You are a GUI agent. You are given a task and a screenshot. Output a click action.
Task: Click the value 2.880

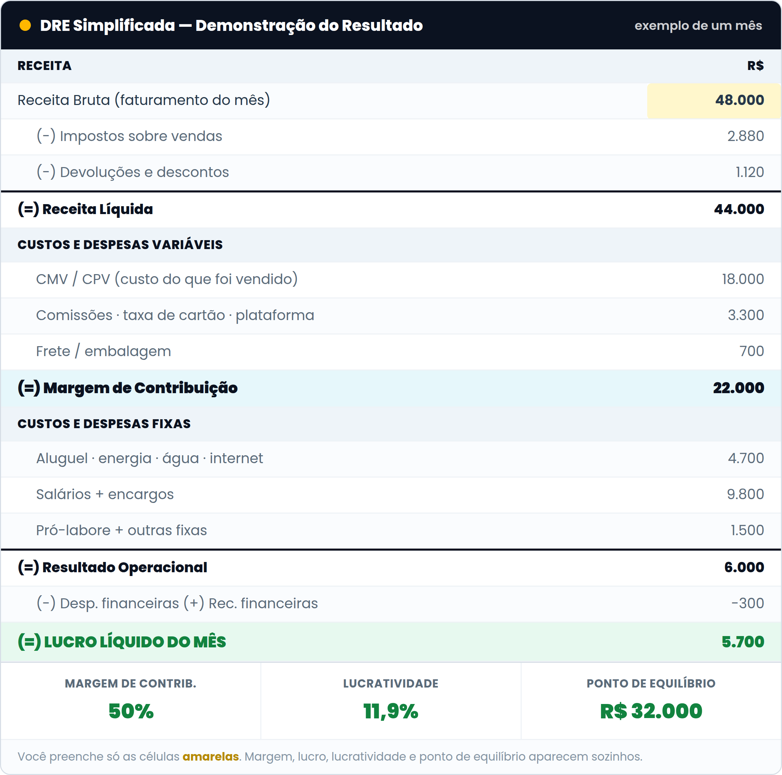(x=746, y=136)
